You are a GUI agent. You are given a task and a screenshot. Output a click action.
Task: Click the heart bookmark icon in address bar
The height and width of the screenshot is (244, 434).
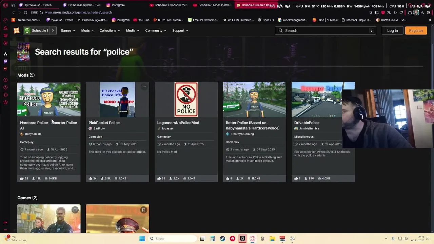click(x=401, y=13)
